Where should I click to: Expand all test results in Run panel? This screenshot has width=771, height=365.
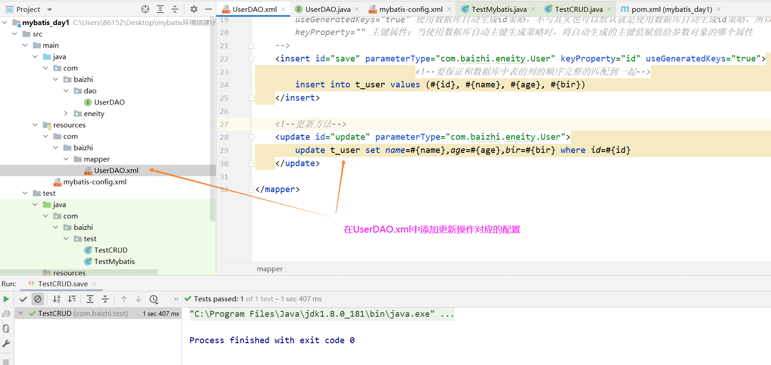(x=90, y=299)
